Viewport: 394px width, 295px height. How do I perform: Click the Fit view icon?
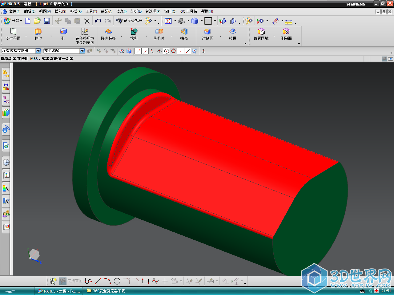coord(168,21)
